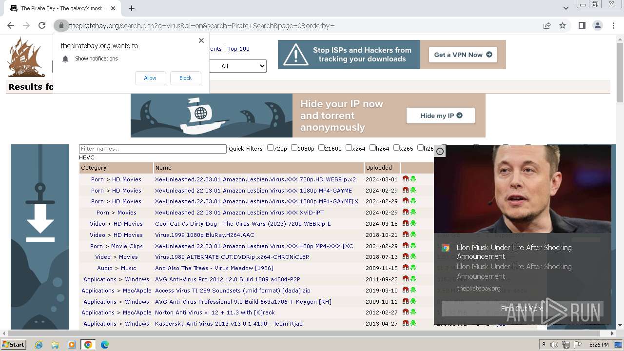Green skull icon on And Also The Trees row
Image resolution: width=624 pixels, height=351 pixels.
click(413, 268)
